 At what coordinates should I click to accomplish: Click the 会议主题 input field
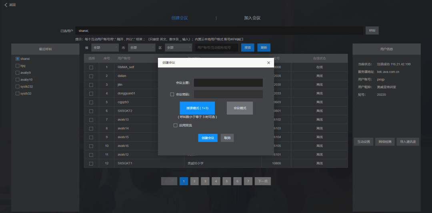tap(228, 83)
